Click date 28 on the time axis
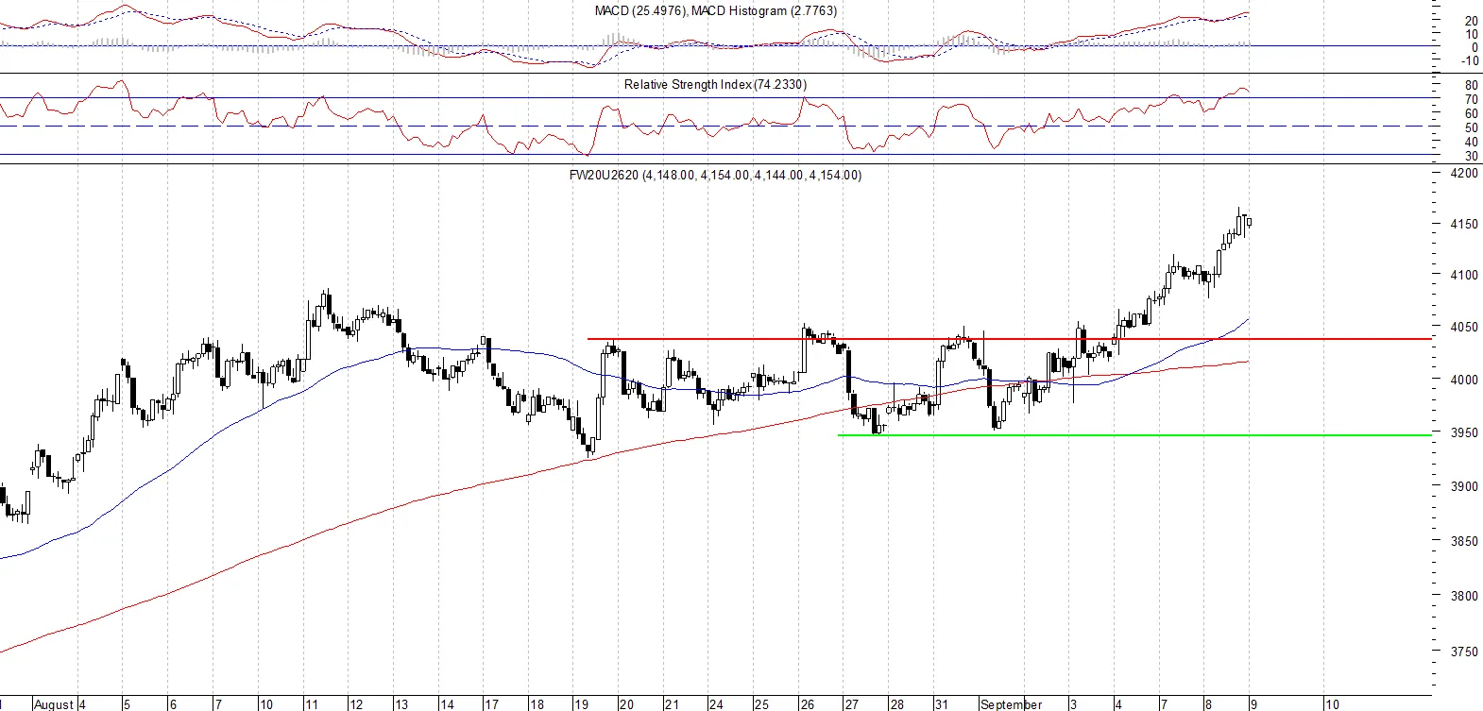 [896, 703]
